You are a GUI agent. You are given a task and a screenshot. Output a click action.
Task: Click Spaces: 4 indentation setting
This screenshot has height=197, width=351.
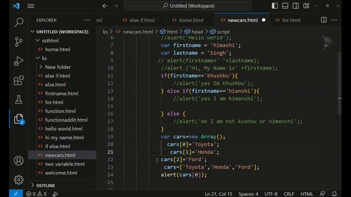tap(248, 194)
